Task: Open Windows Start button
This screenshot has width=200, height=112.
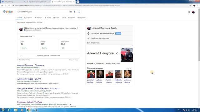Action: pos(2,110)
